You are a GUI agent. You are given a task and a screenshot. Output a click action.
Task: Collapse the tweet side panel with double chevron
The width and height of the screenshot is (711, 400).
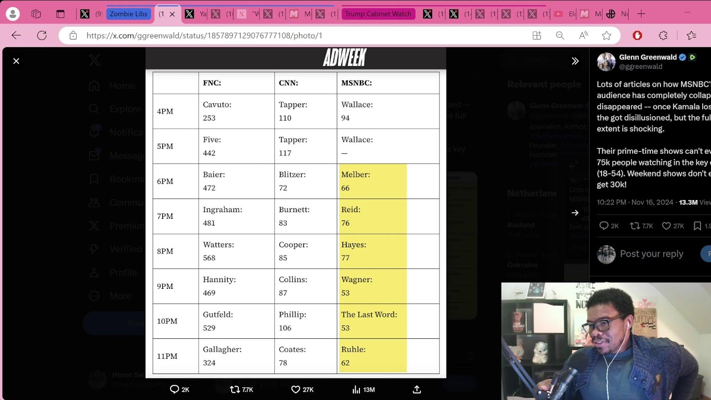(575, 61)
